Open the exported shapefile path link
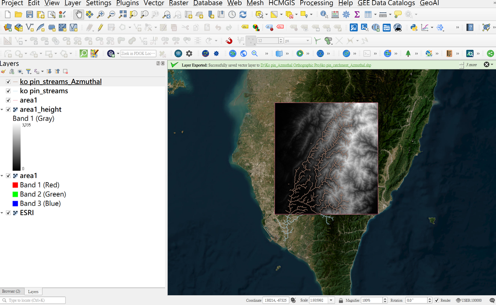 pos(316,65)
